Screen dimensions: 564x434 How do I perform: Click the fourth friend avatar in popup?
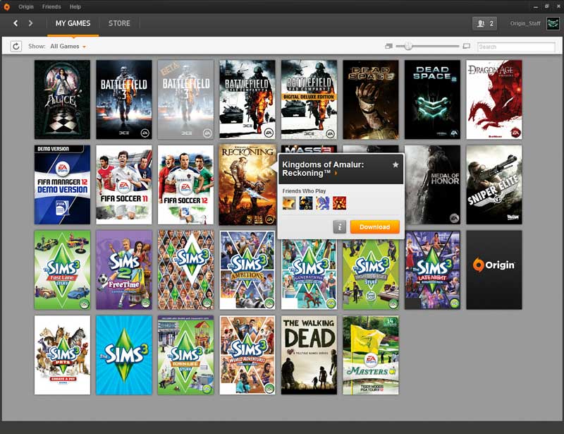tap(339, 203)
